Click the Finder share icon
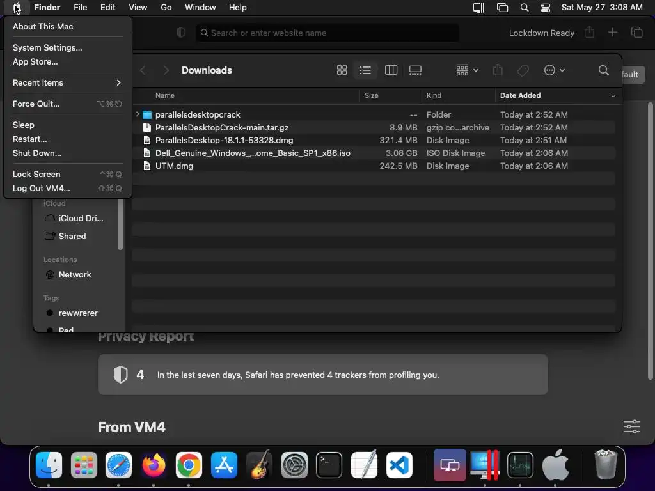Viewport: 655px width, 491px height. pyautogui.click(x=498, y=70)
